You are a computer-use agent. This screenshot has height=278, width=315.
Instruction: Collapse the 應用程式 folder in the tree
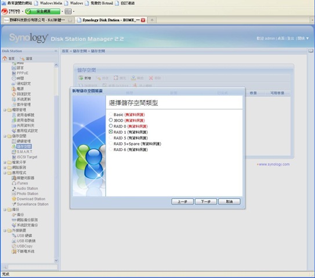pos(5,173)
